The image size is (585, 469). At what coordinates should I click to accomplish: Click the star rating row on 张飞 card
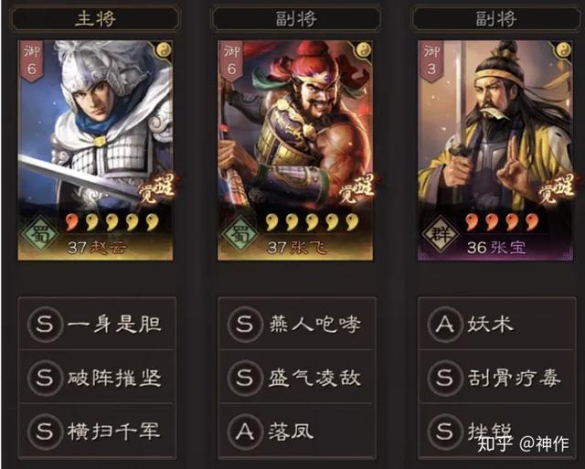coord(312,222)
